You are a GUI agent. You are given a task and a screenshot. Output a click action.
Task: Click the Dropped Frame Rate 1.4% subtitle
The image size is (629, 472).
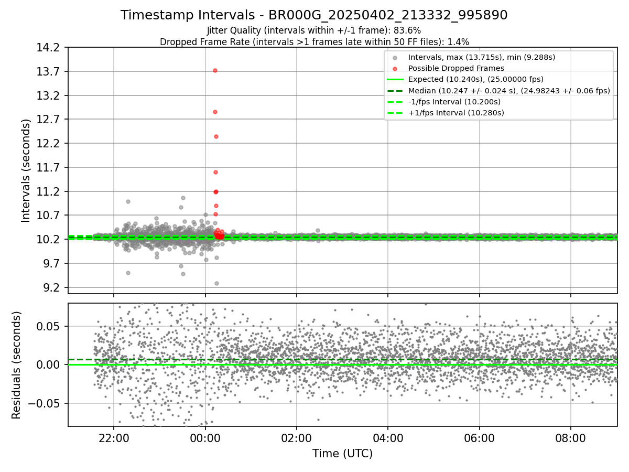314,41
